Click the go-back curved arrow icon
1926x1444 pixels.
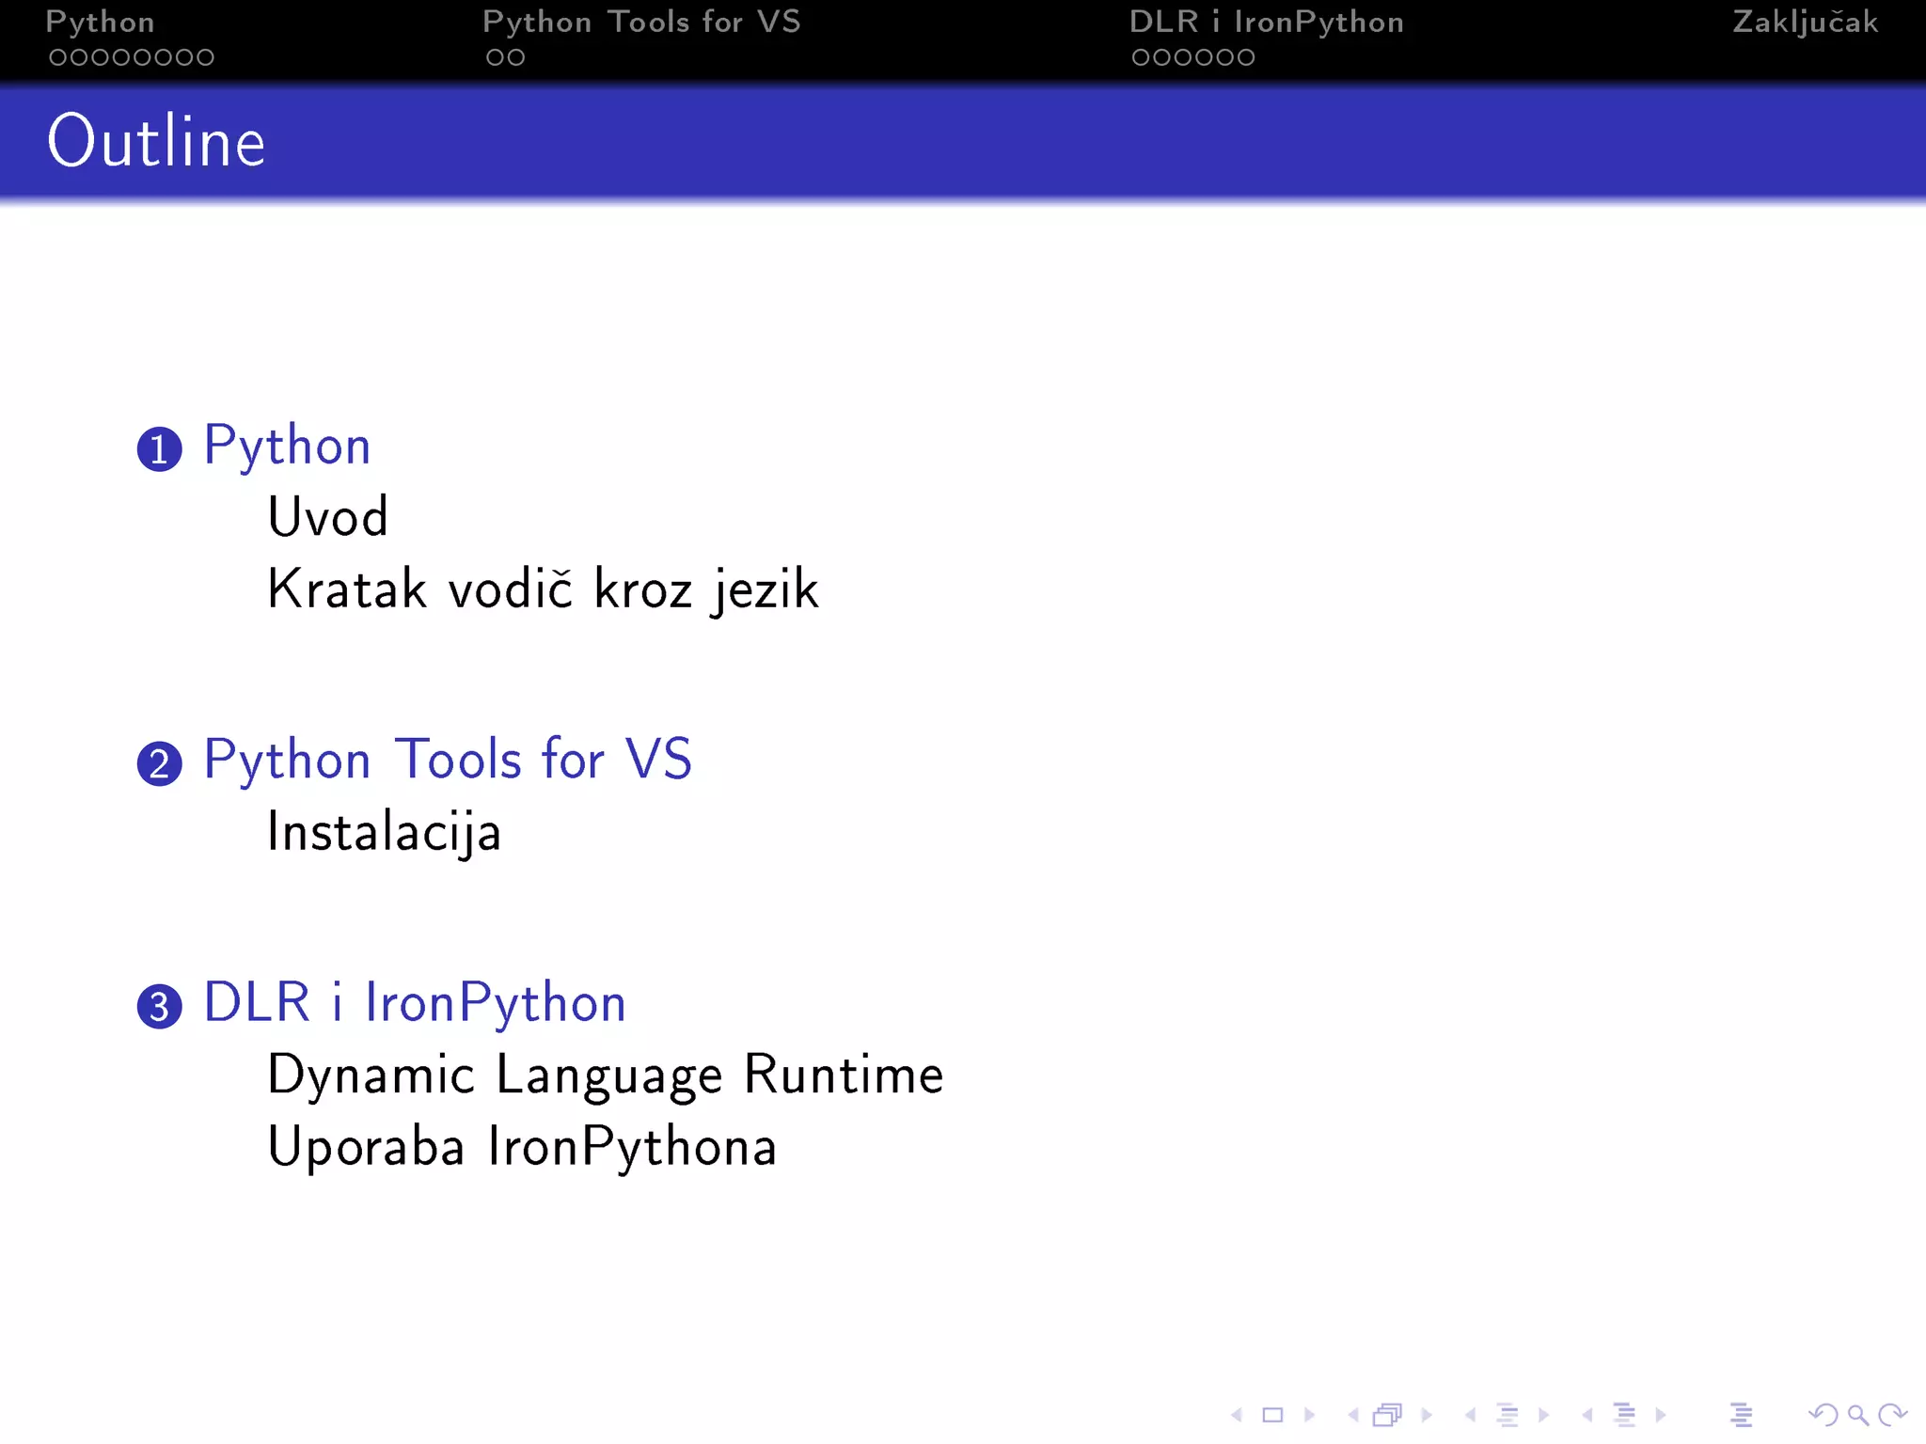(1823, 1414)
